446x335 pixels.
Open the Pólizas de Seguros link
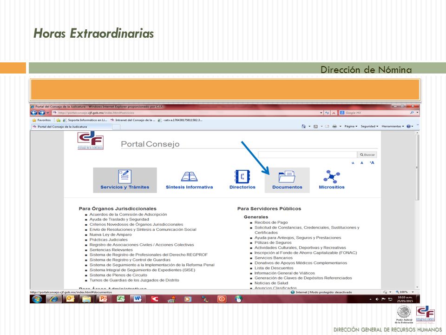[x=273, y=242]
